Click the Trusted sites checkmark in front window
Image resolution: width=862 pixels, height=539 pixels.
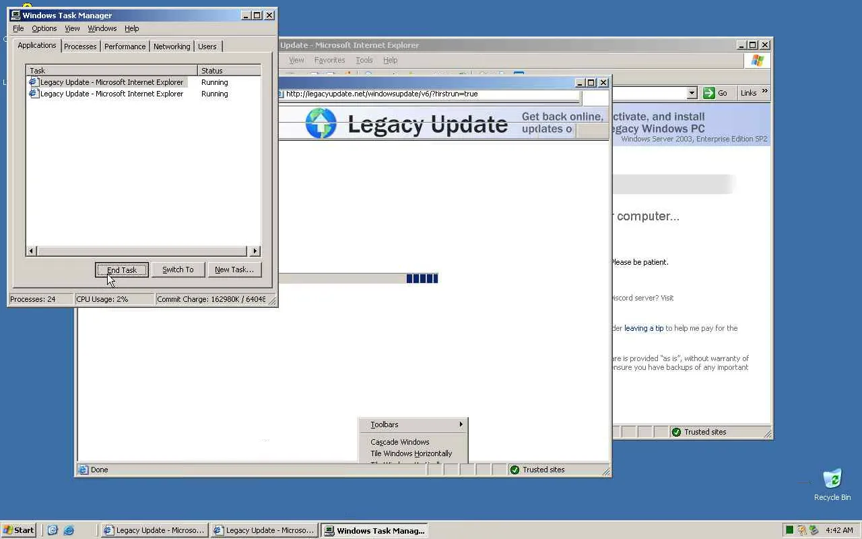pyautogui.click(x=515, y=470)
